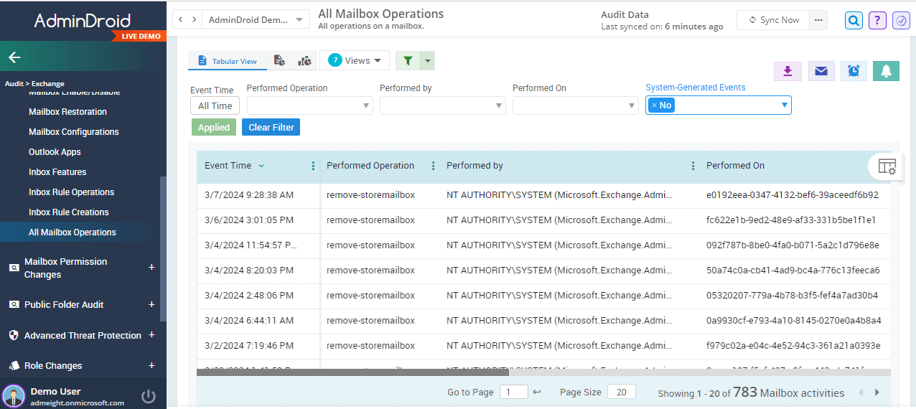The image size is (916, 409).
Task: Open Inbox Rule Creations report
Action: (x=69, y=212)
